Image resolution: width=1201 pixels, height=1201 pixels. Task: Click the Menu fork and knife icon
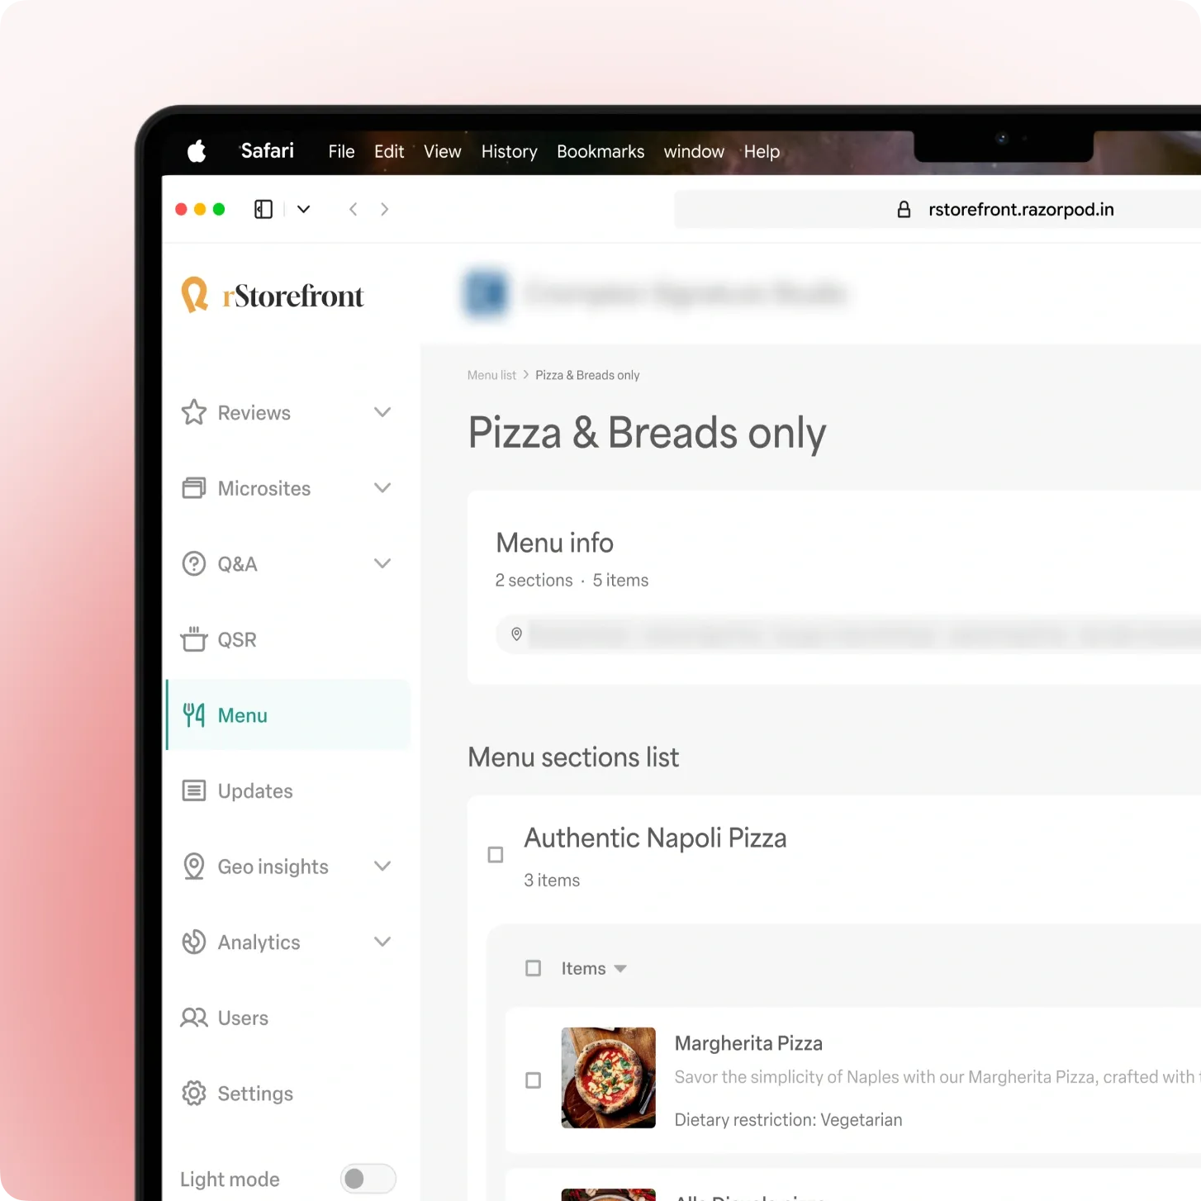[194, 715]
